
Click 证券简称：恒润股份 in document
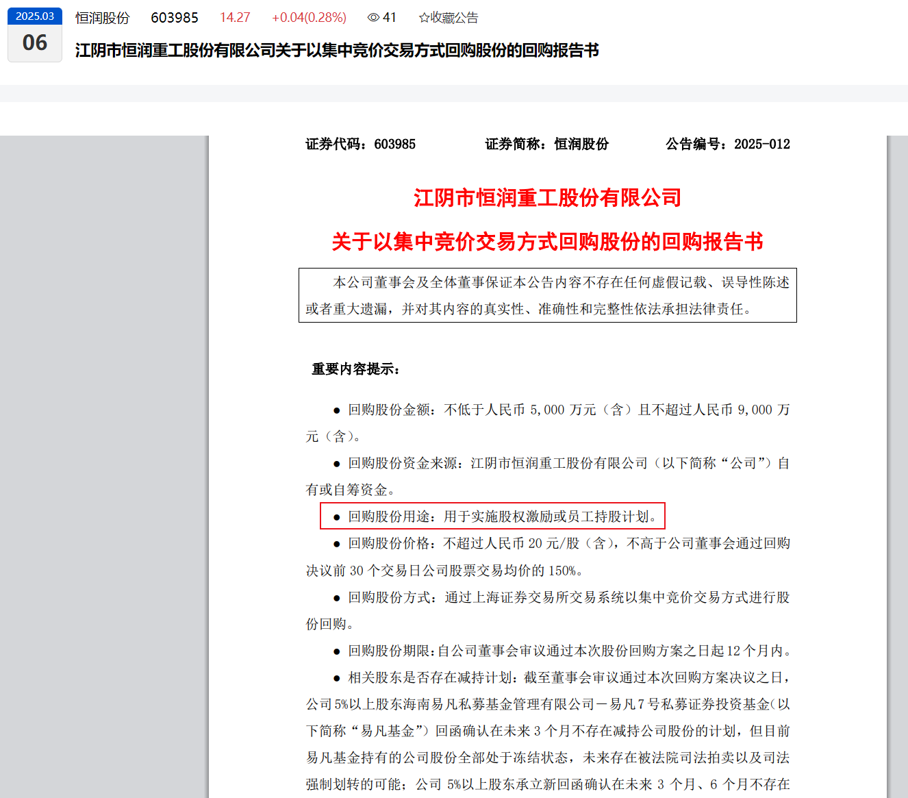[x=546, y=144]
